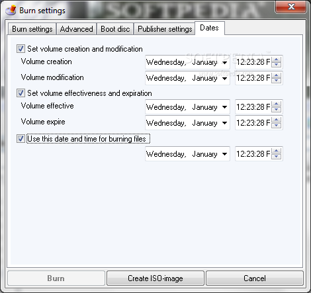Viewport: 311px width, 293px height.
Task: Decrease burning files time with down arrow
Action: (277, 156)
